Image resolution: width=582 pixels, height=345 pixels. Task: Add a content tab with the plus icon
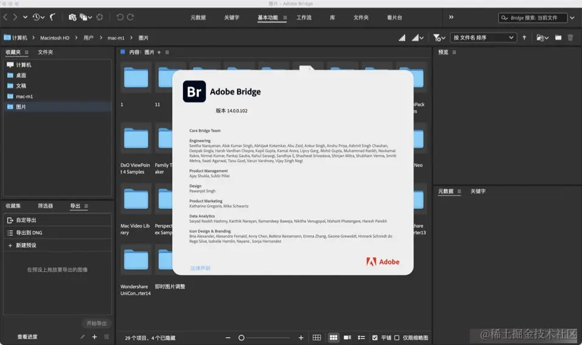pos(159,52)
